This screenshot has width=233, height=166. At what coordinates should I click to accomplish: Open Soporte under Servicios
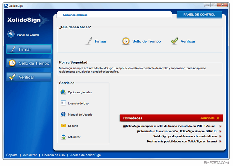73,126
